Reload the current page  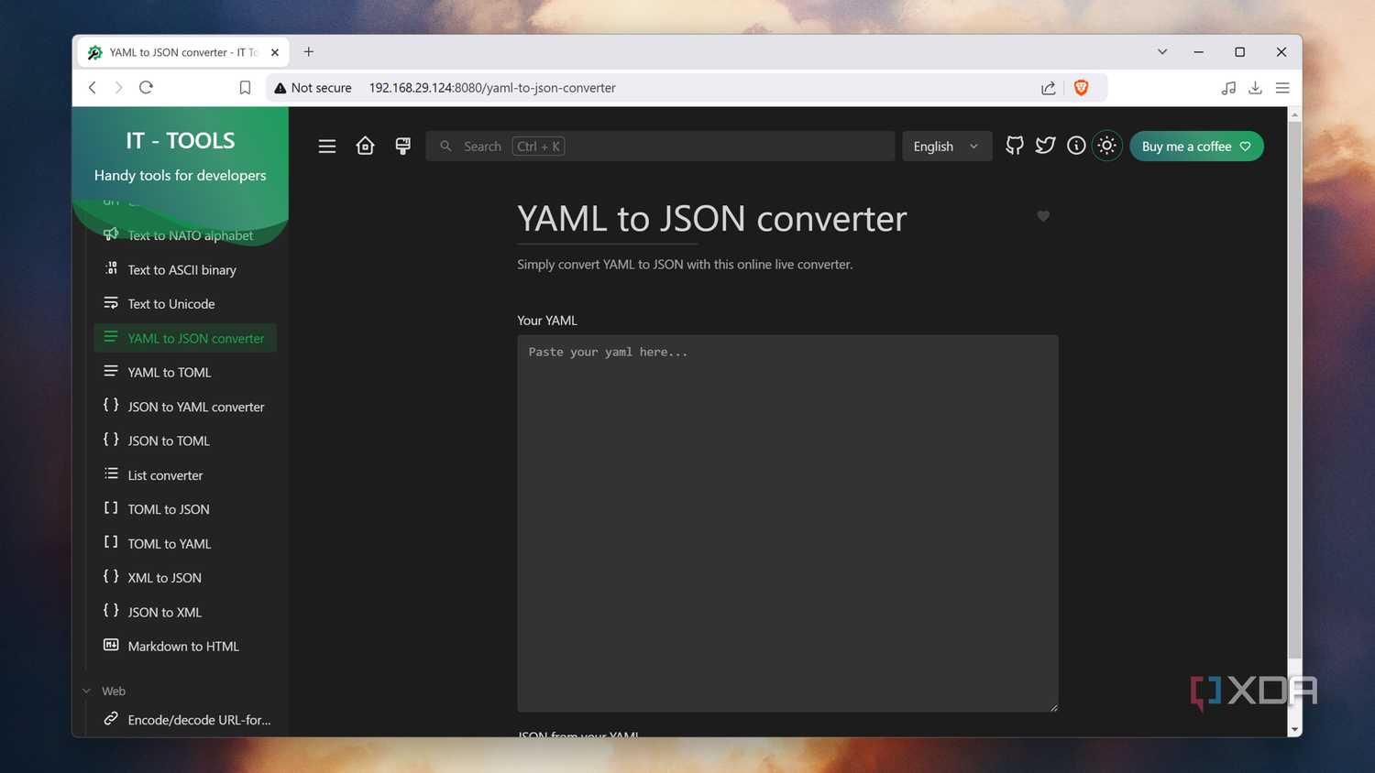[x=146, y=88]
